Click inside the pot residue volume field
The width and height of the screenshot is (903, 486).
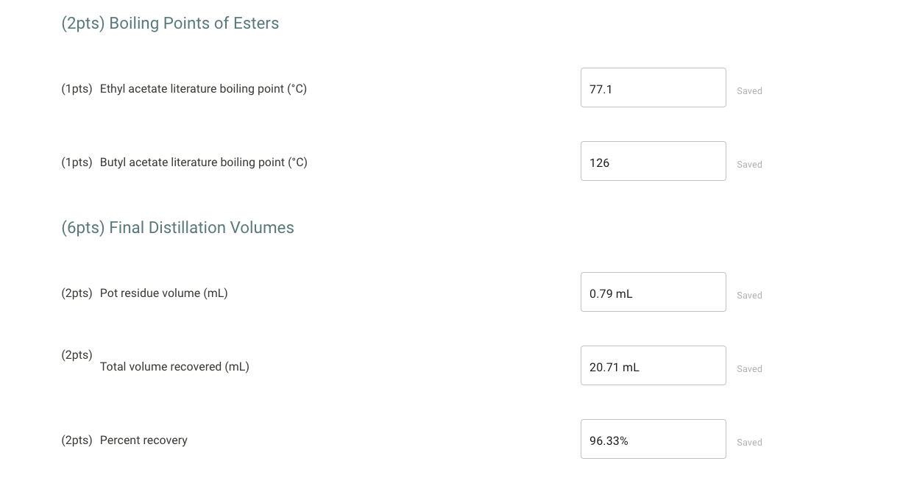pos(653,292)
